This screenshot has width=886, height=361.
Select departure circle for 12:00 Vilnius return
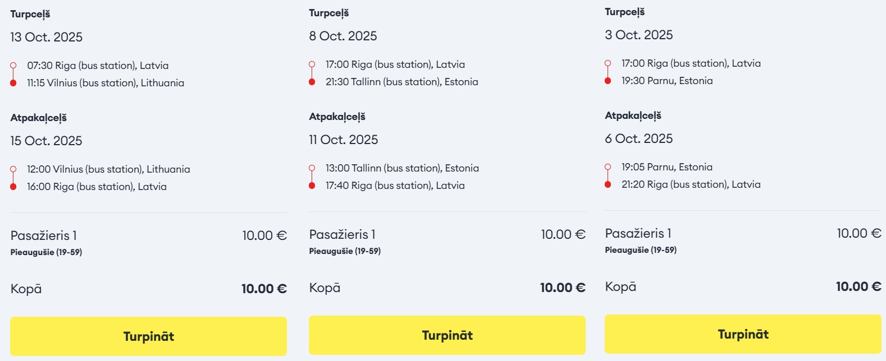[x=13, y=169]
